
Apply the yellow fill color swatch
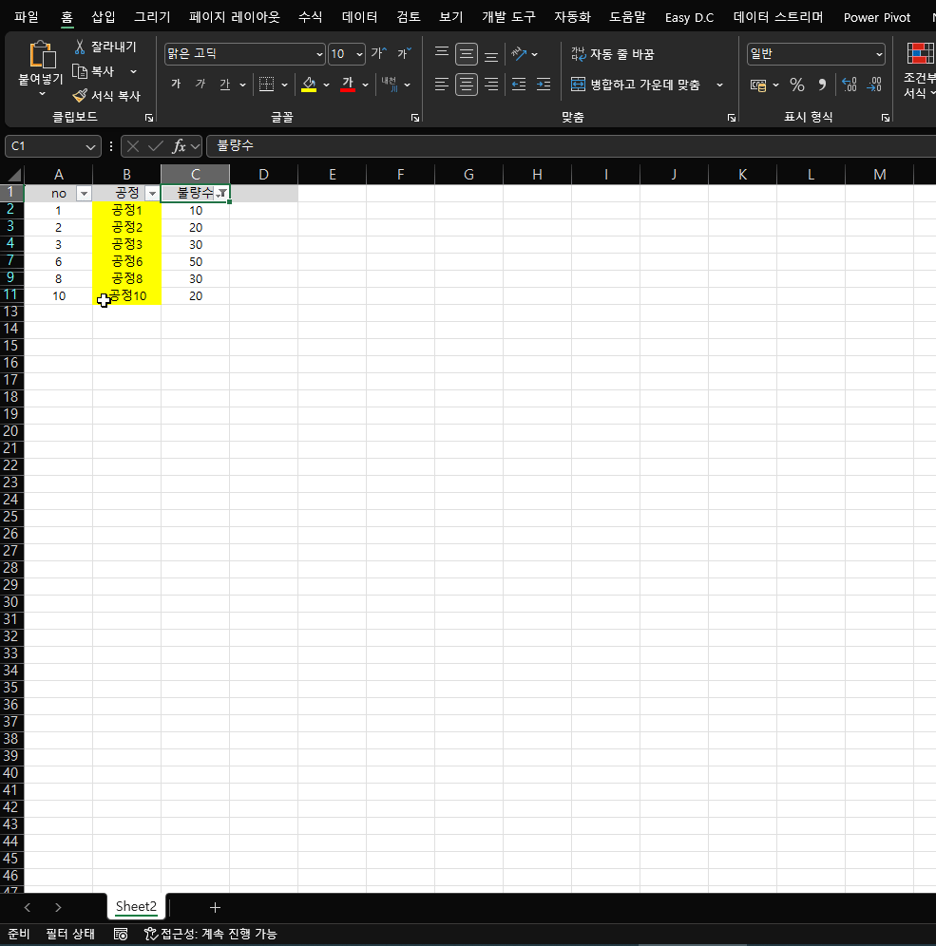click(308, 85)
